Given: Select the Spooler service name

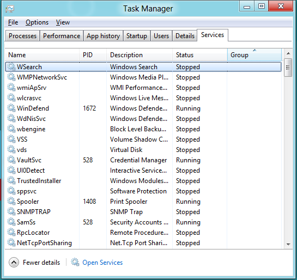Looking at the screenshot, I should [x=28, y=202].
